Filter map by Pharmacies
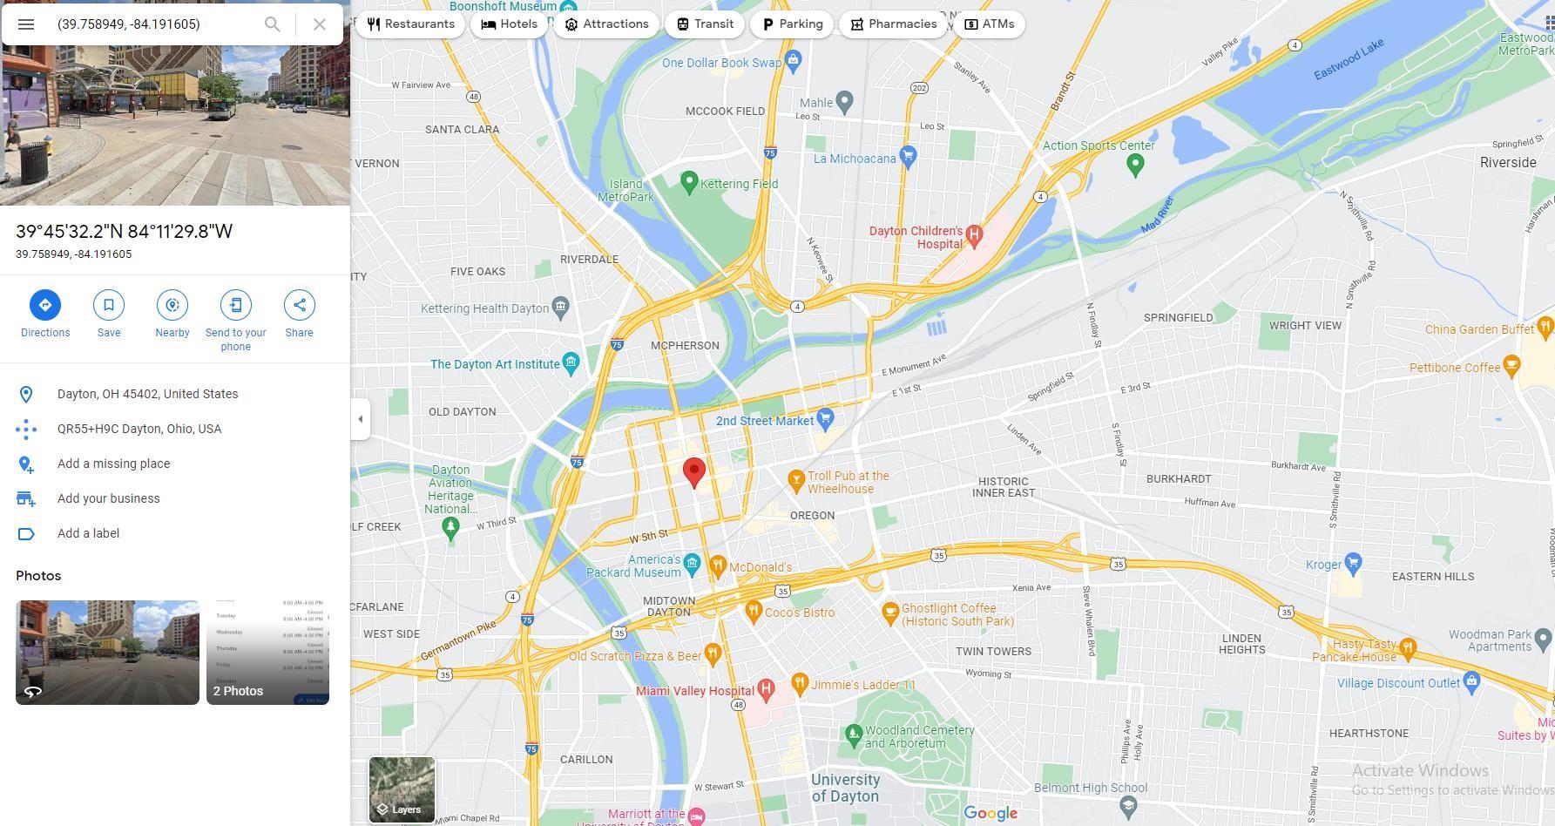Viewport: 1555px width, 826px height. point(894,24)
